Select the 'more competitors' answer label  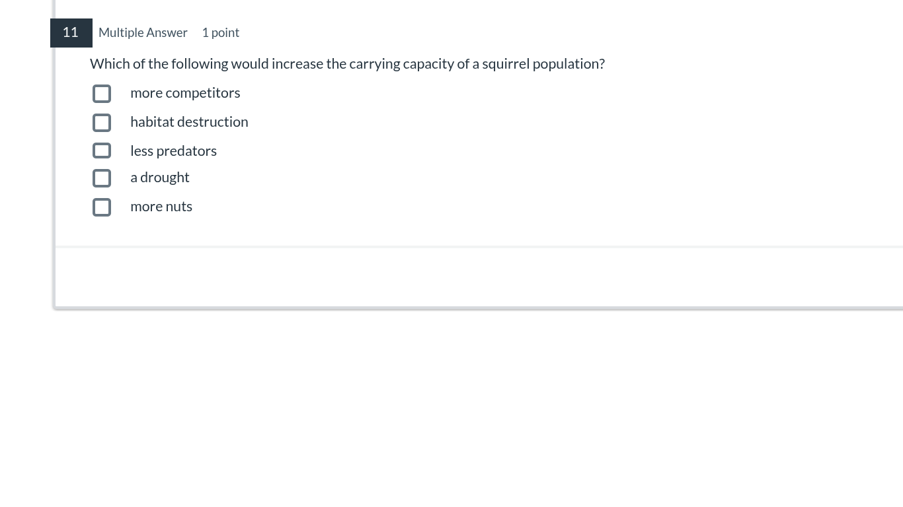coord(185,92)
